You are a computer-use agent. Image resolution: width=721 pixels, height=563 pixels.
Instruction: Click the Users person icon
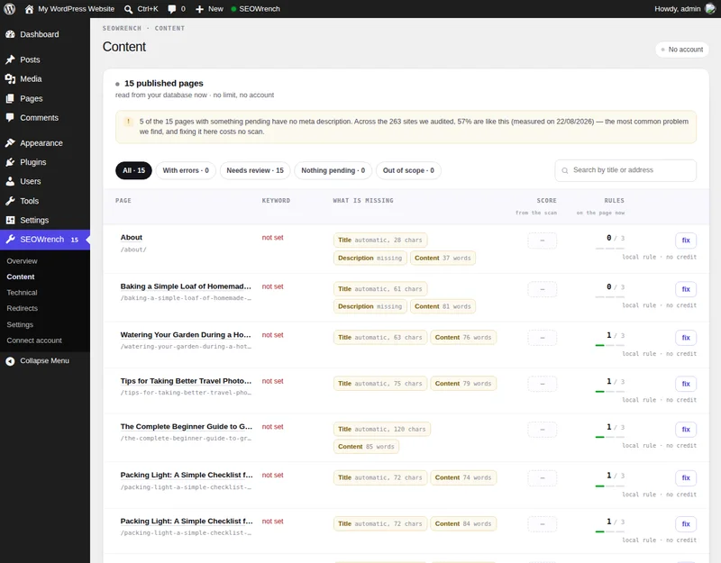point(10,182)
